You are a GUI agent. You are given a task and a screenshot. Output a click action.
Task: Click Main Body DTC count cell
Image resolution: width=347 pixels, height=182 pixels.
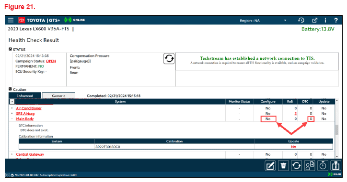click(x=311, y=119)
